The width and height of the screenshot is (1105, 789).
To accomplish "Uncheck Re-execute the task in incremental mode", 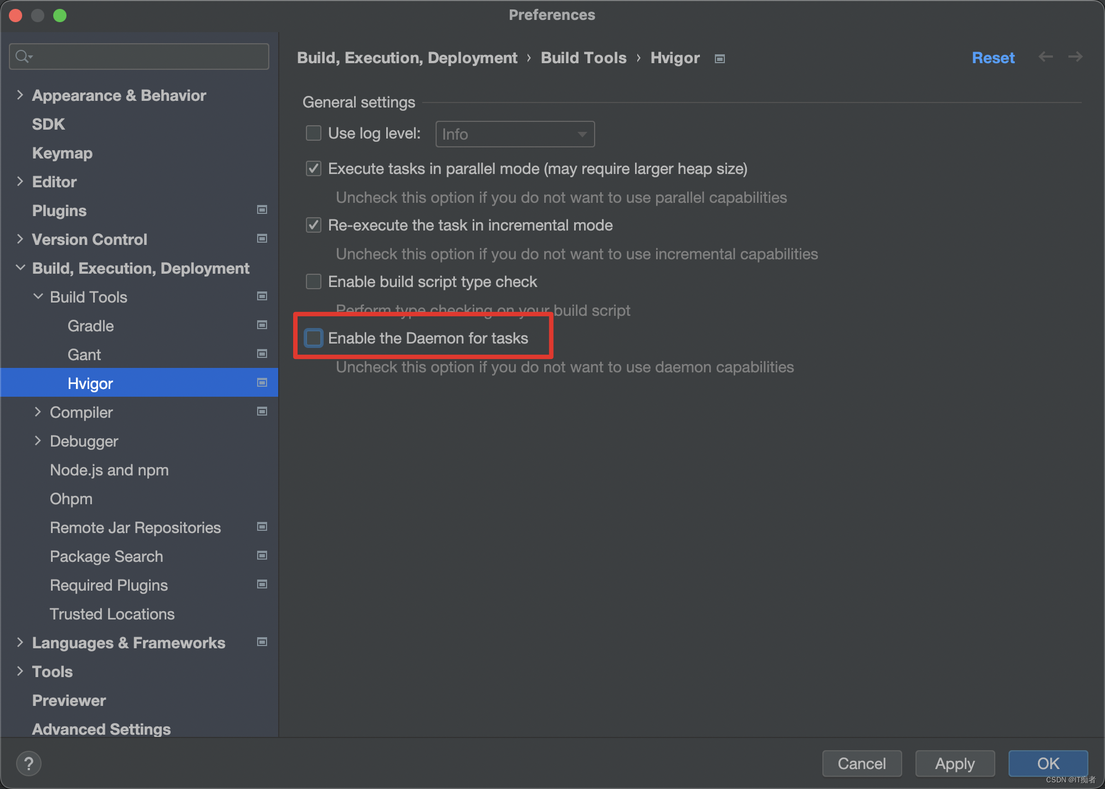I will [x=314, y=226].
